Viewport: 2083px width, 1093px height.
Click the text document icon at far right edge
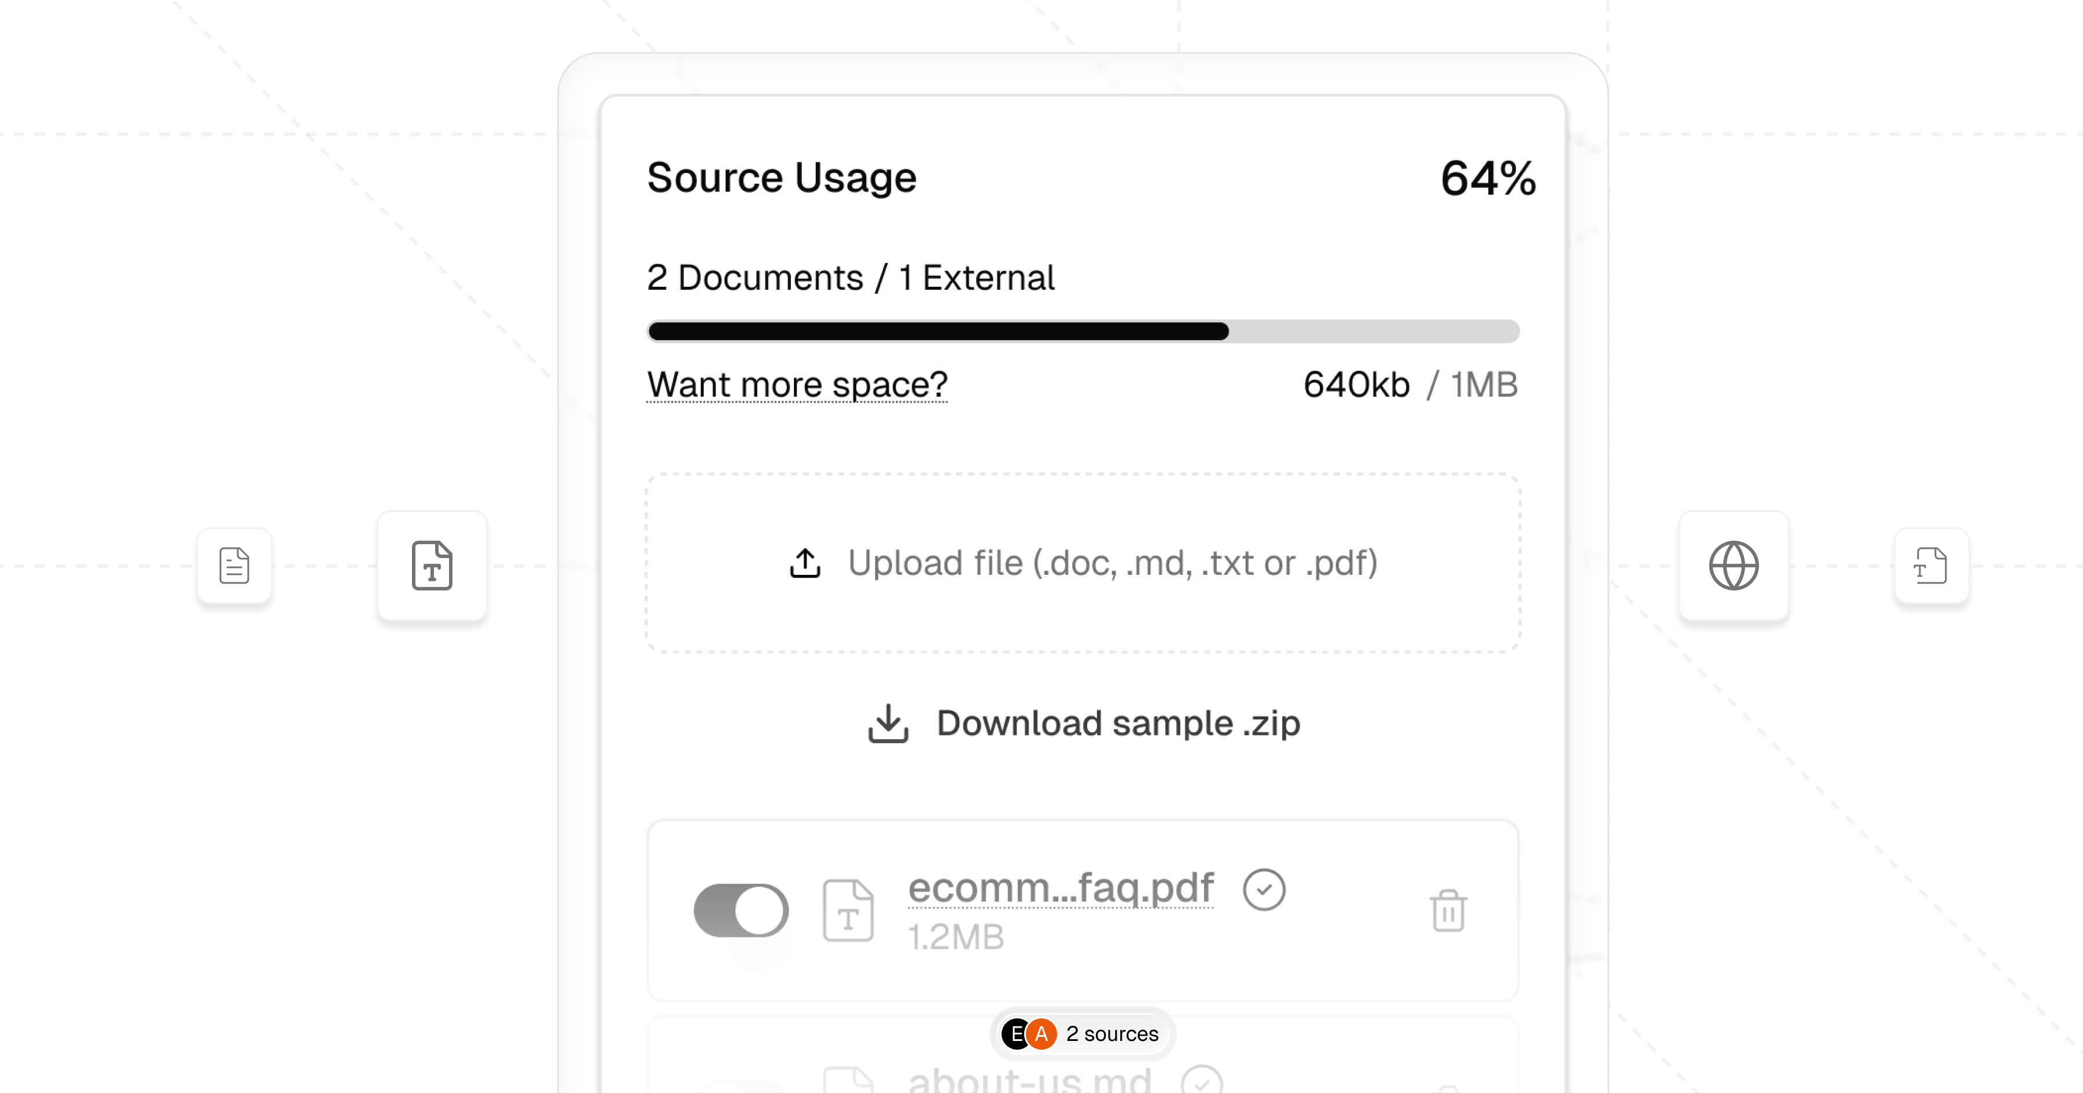coord(1931,565)
